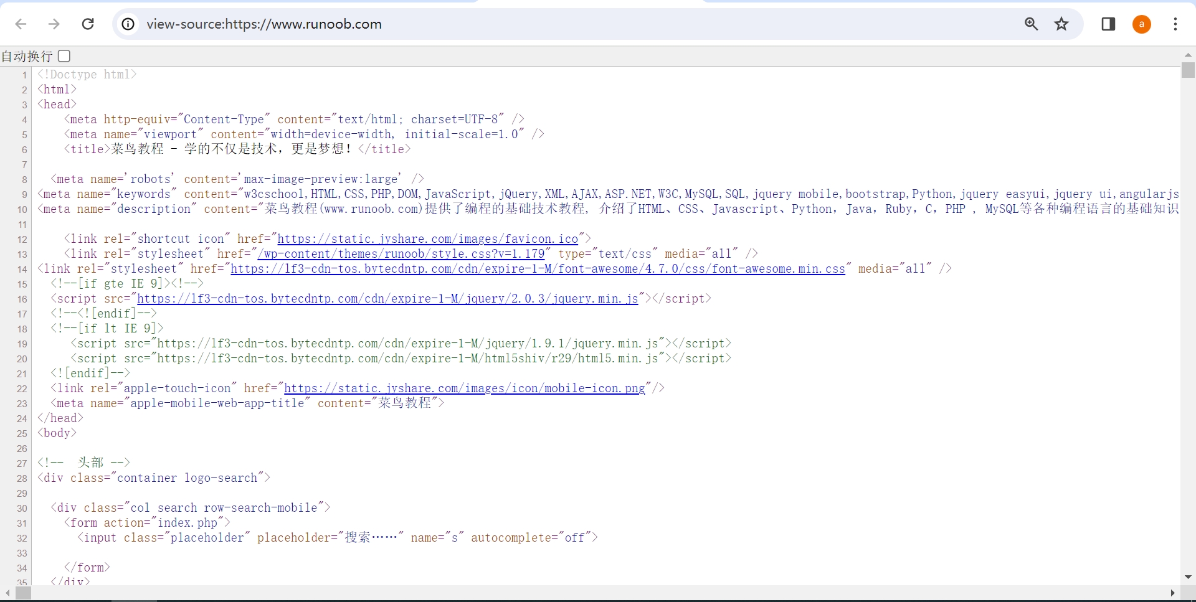Click the zoom magnifier icon

(1032, 24)
